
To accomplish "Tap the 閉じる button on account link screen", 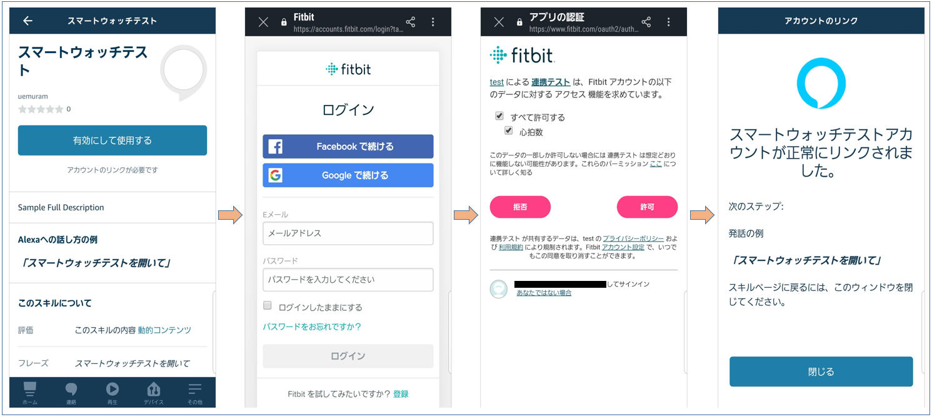I will 820,371.
